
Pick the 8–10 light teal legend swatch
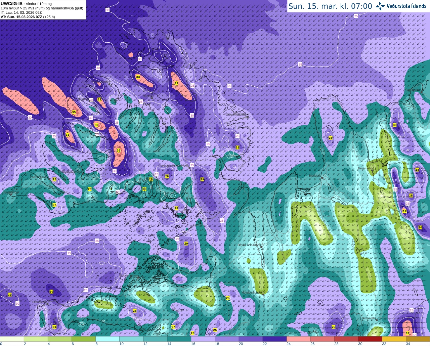pos(107,339)
